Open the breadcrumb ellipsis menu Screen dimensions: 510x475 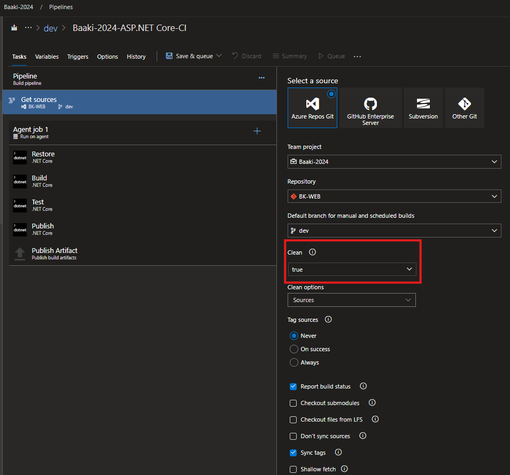point(28,28)
